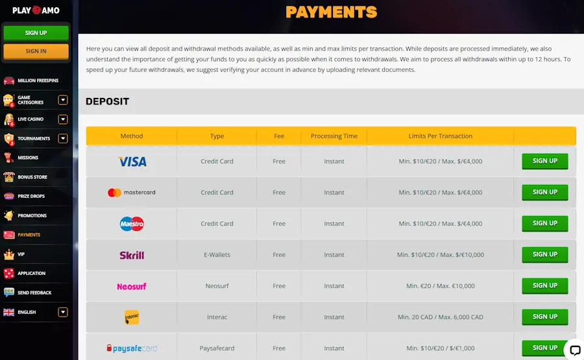Click the Prize Drops icon
The image size is (584, 360).
click(9, 196)
